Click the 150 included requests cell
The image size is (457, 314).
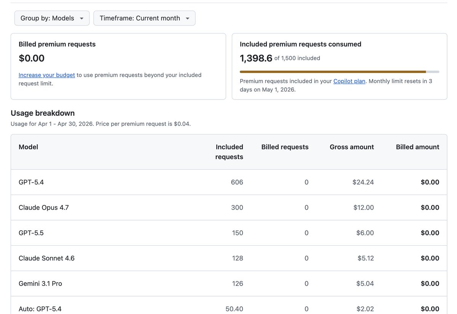click(x=238, y=233)
